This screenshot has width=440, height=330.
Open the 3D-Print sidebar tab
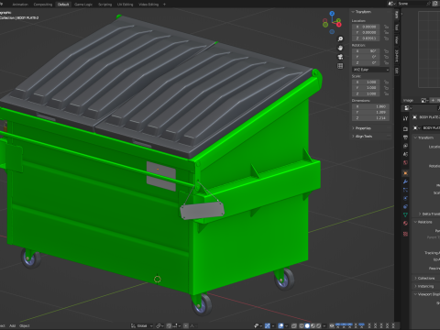coord(397,55)
